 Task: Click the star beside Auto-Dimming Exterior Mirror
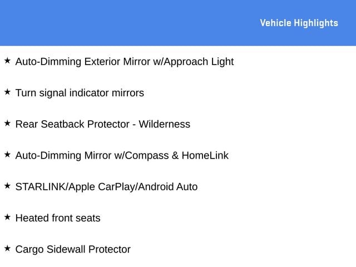point(7,61)
